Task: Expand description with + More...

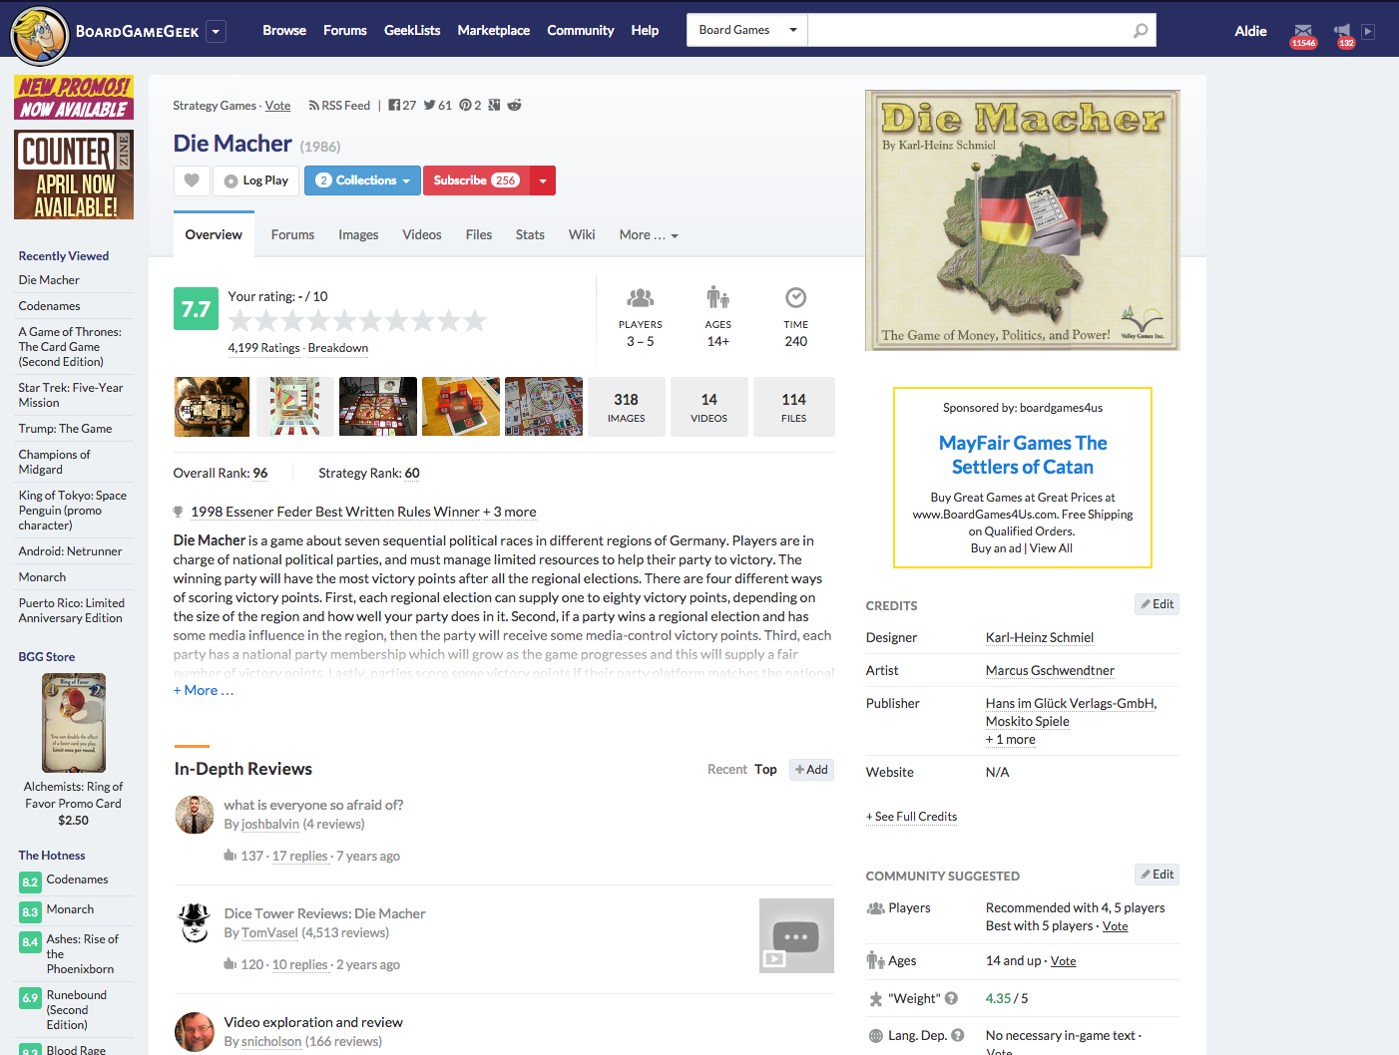Action: (x=204, y=690)
